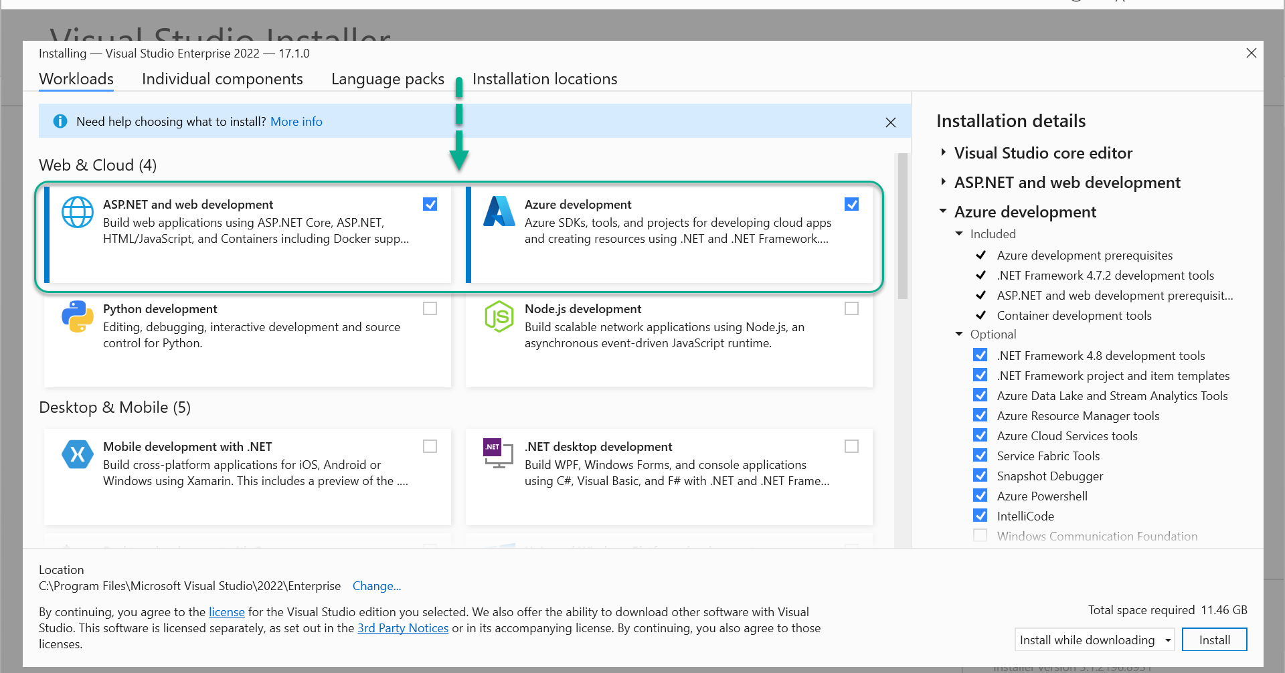The height and width of the screenshot is (673, 1285).
Task: Uncheck Azure Resource Manager tools
Action: pyautogui.click(x=980, y=415)
